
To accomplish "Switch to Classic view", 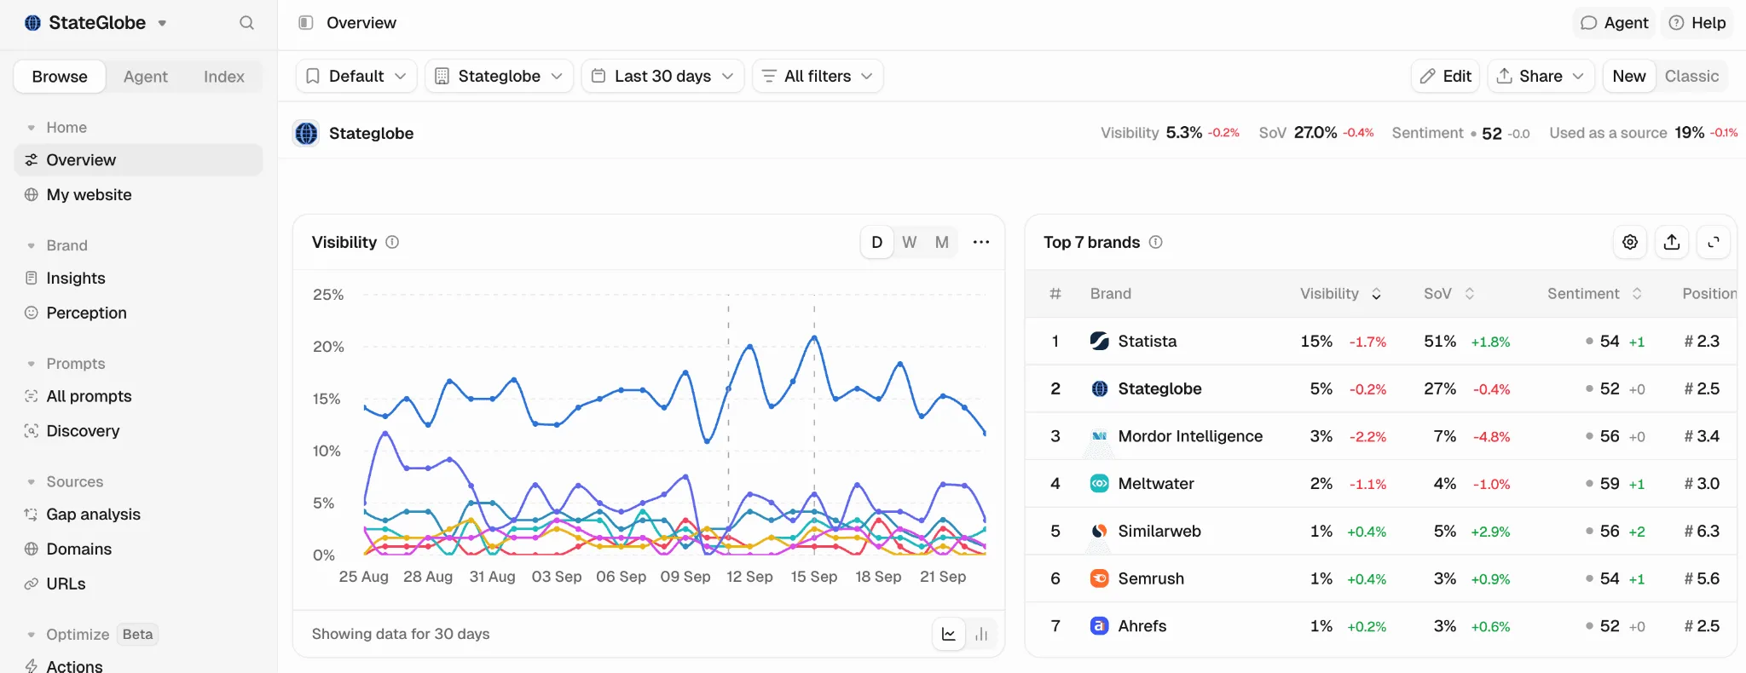I will 1691,76.
